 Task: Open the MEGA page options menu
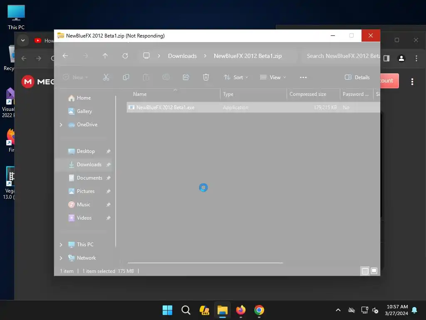click(412, 82)
